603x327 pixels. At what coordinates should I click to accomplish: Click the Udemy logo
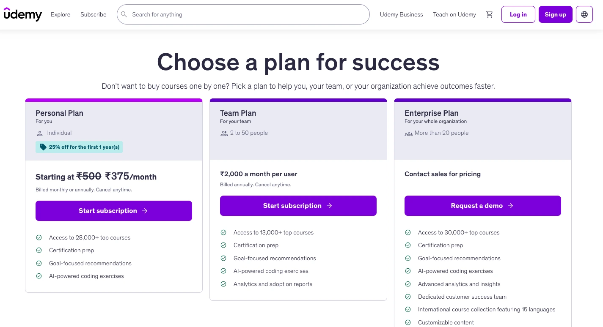pyautogui.click(x=23, y=14)
